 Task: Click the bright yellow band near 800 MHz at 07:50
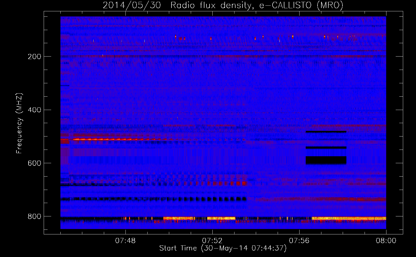click(178, 218)
